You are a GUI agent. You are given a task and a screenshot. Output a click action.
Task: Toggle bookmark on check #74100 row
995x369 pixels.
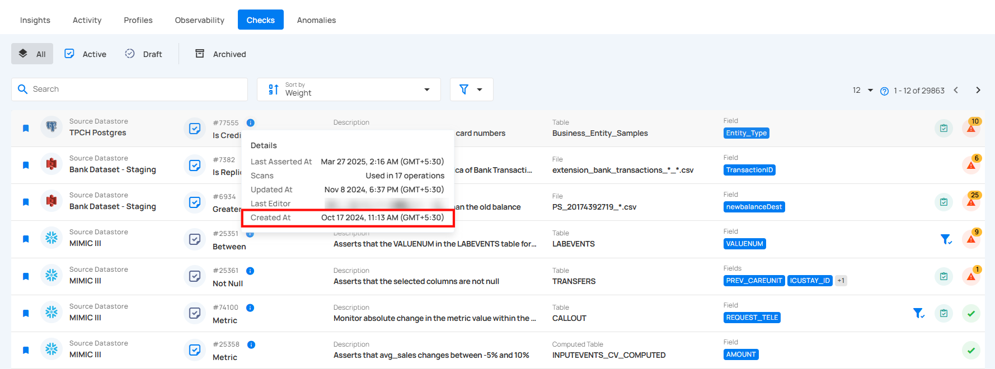pyautogui.click(x=26, y=313)
